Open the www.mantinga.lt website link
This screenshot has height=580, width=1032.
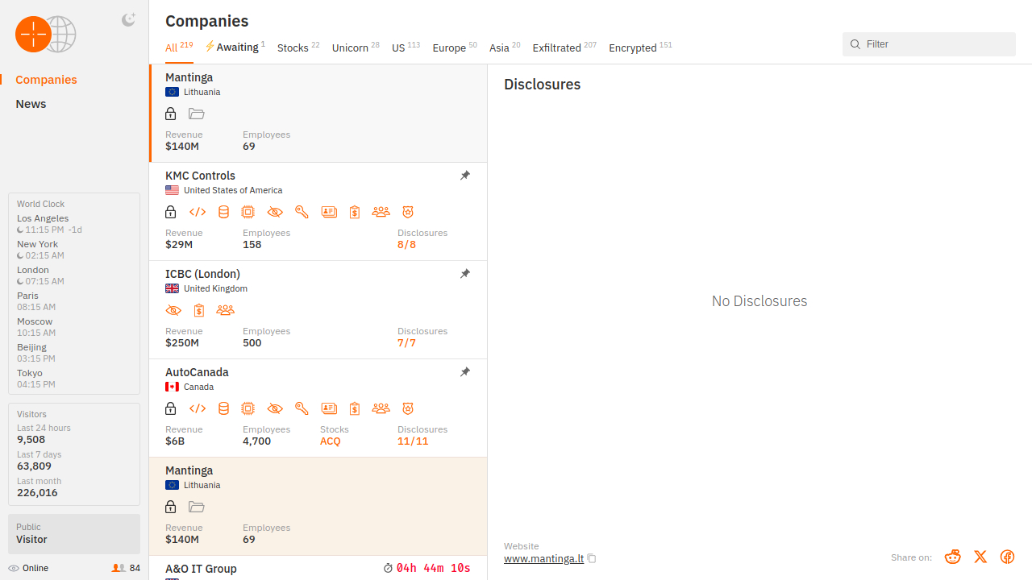coord(543,558)
